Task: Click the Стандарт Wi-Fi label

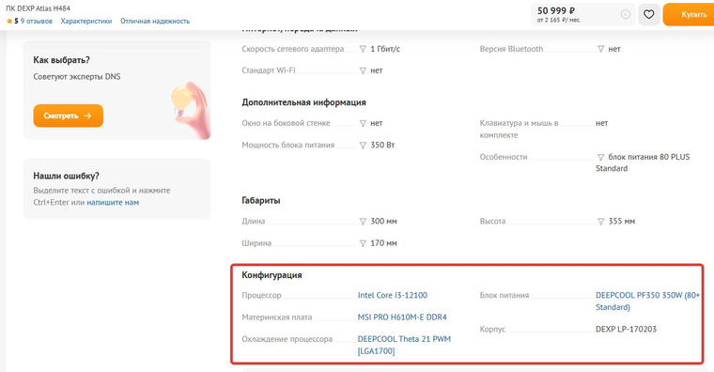Action: pyautogui.click(x=269, y=70)
